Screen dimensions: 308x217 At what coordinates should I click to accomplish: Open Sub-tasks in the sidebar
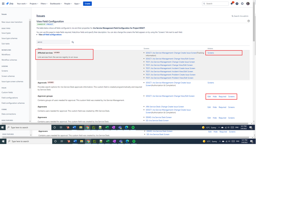tap(6, 44)
